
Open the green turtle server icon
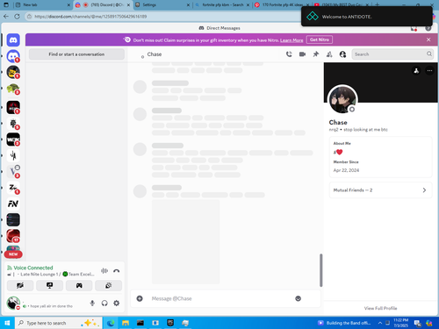click(x=13, y=89)
